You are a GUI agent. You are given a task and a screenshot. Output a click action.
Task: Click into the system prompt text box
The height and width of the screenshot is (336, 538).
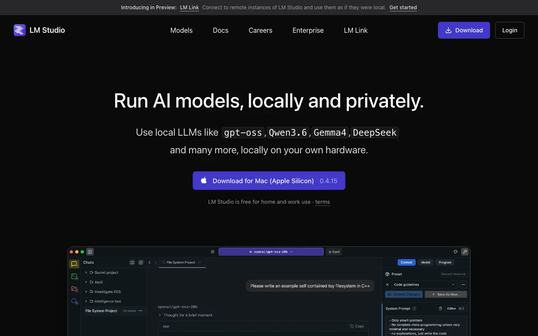pos(426,326)
